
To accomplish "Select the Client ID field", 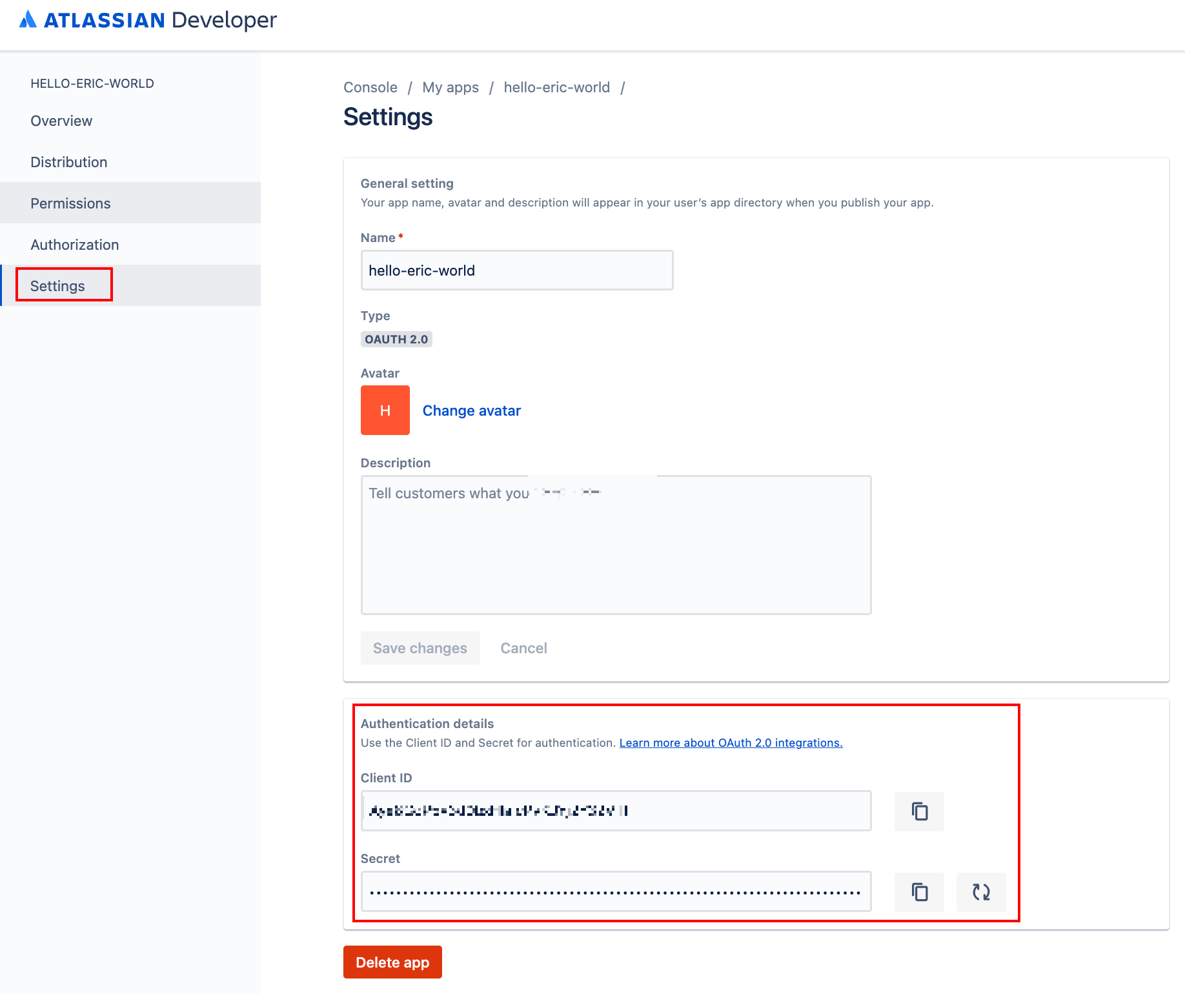I will 616,811.
